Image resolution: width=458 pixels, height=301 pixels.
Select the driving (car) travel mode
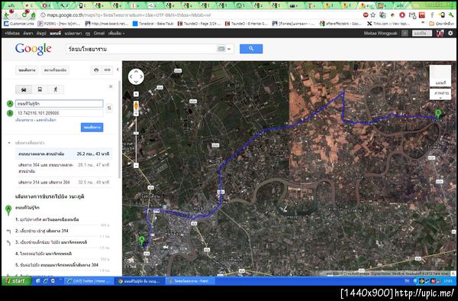(24, 89)
